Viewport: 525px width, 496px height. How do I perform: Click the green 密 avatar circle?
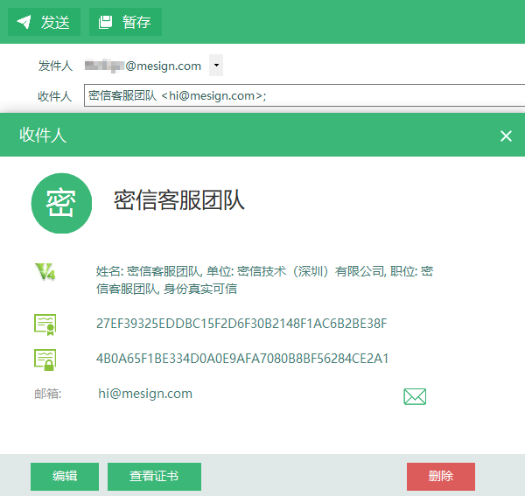click(x=61, y=203)
